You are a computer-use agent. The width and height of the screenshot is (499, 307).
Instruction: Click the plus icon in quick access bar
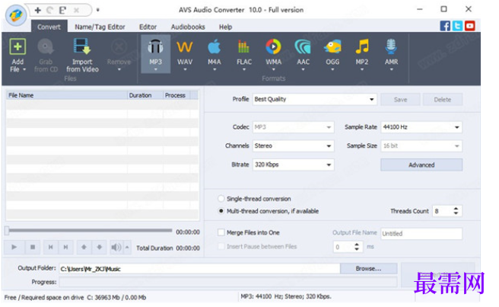tap(38, 10)
